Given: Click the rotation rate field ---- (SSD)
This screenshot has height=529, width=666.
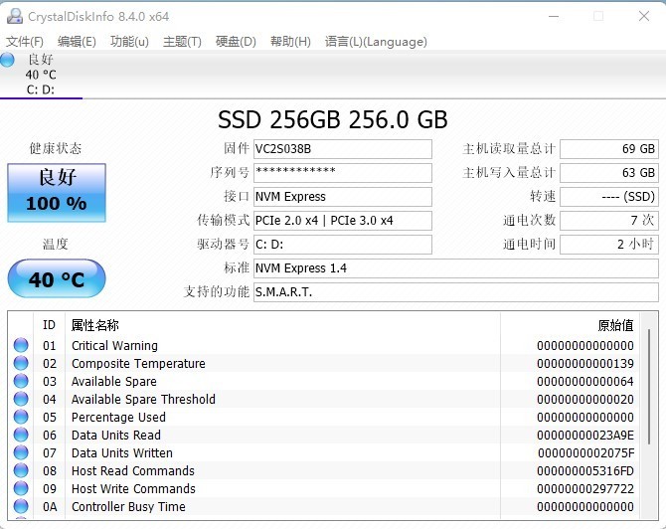Looking at the screenshot, I should click(x=609, y=197).
